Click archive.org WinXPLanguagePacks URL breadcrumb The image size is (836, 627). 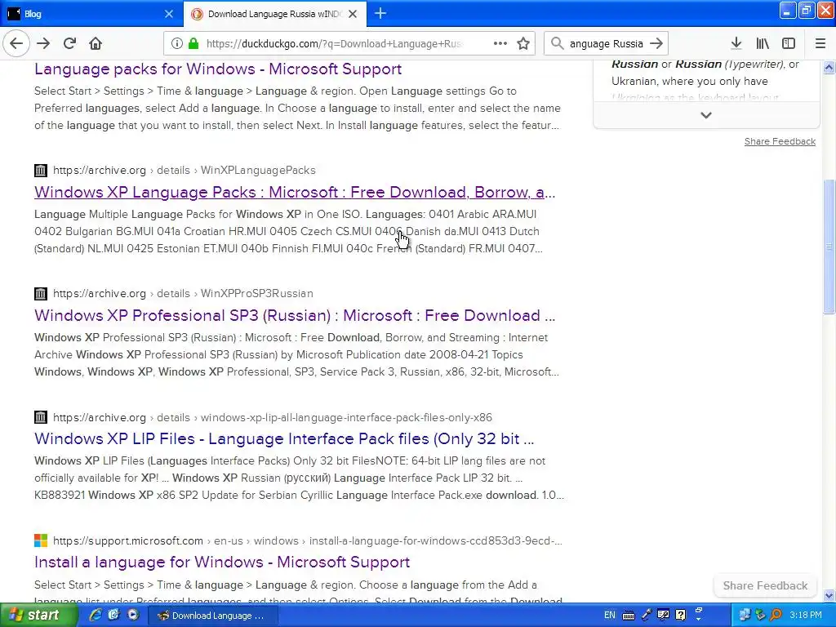(184, 170)
